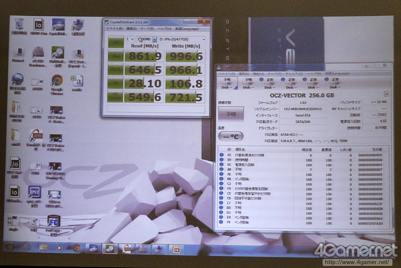The width and height of the screenshot is (401, 268).
Task: Click the next-disk arrow in CrystalDiskInfo
Action: pos(387,94)
